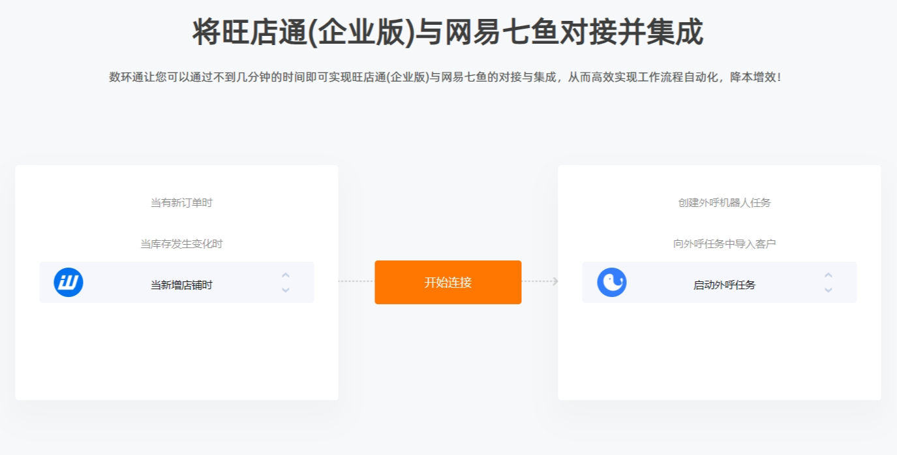897x455 pixels.
Task: Click the 数环通 description subtitle text
Action: click(x=445, y=77)
